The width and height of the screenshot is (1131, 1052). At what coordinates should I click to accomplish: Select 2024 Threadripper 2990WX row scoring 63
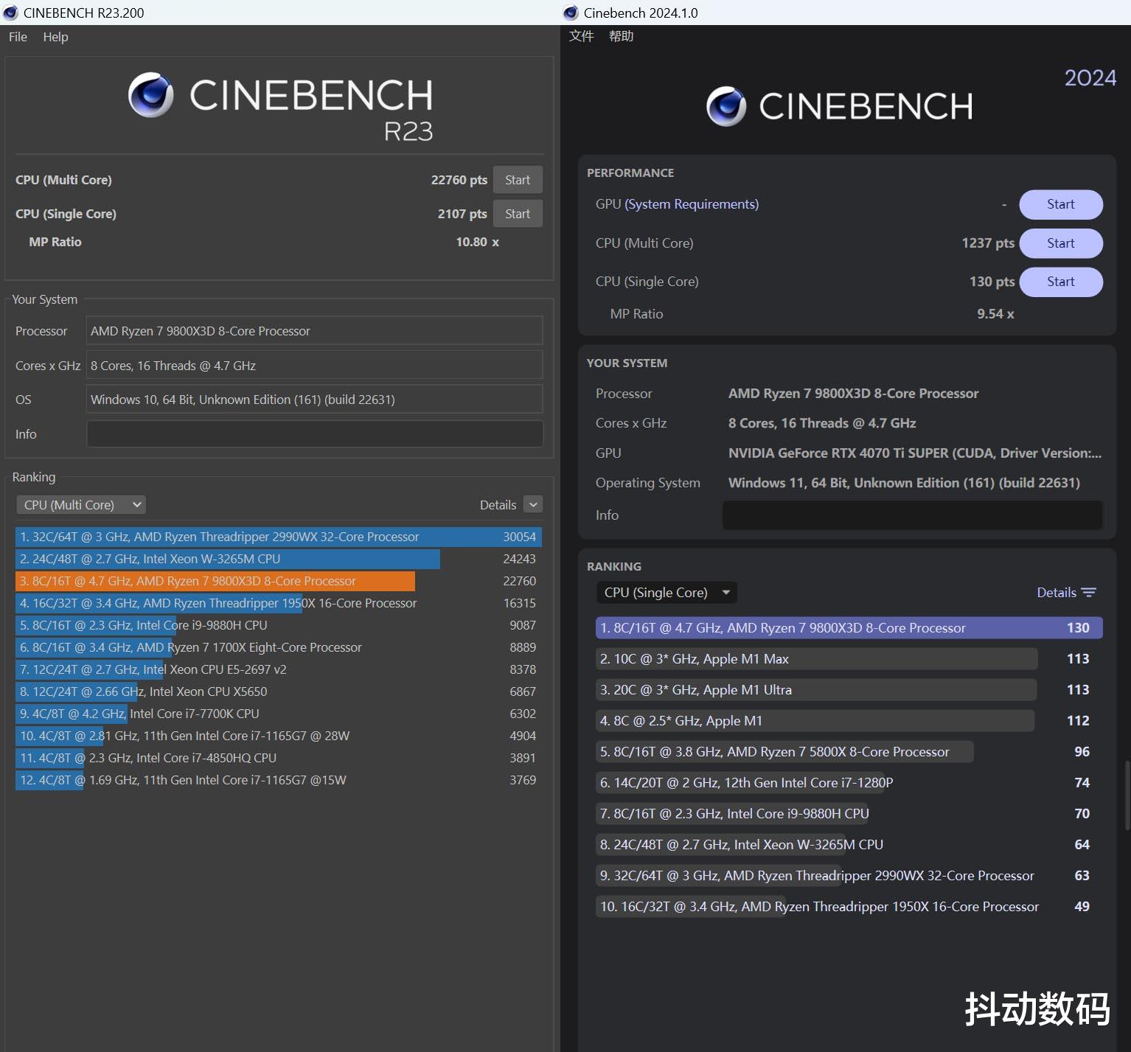[x=849, y=876]
